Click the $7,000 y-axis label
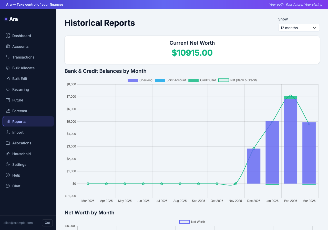The width and height of the screenshot is (328, 230). click(x=71, y=97)
